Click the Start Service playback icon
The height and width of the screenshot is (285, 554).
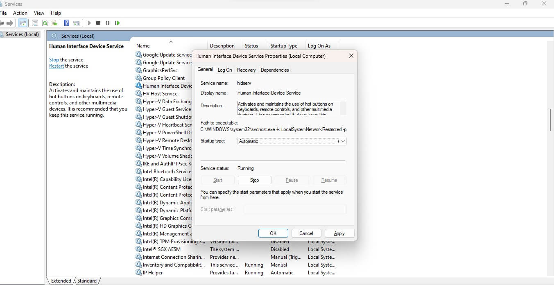click(x=89, y=23)
